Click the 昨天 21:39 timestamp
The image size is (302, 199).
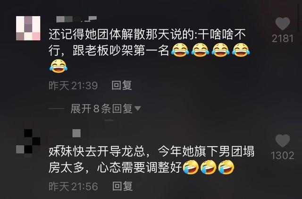[x=73, y=86]
